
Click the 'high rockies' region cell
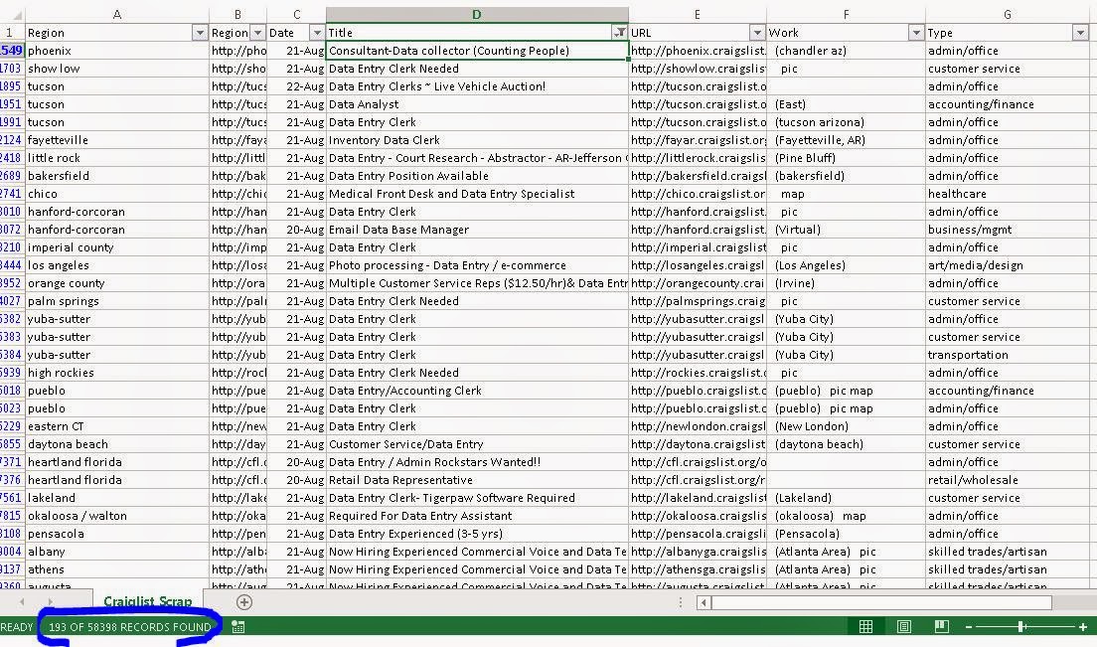tap(117, 373)
